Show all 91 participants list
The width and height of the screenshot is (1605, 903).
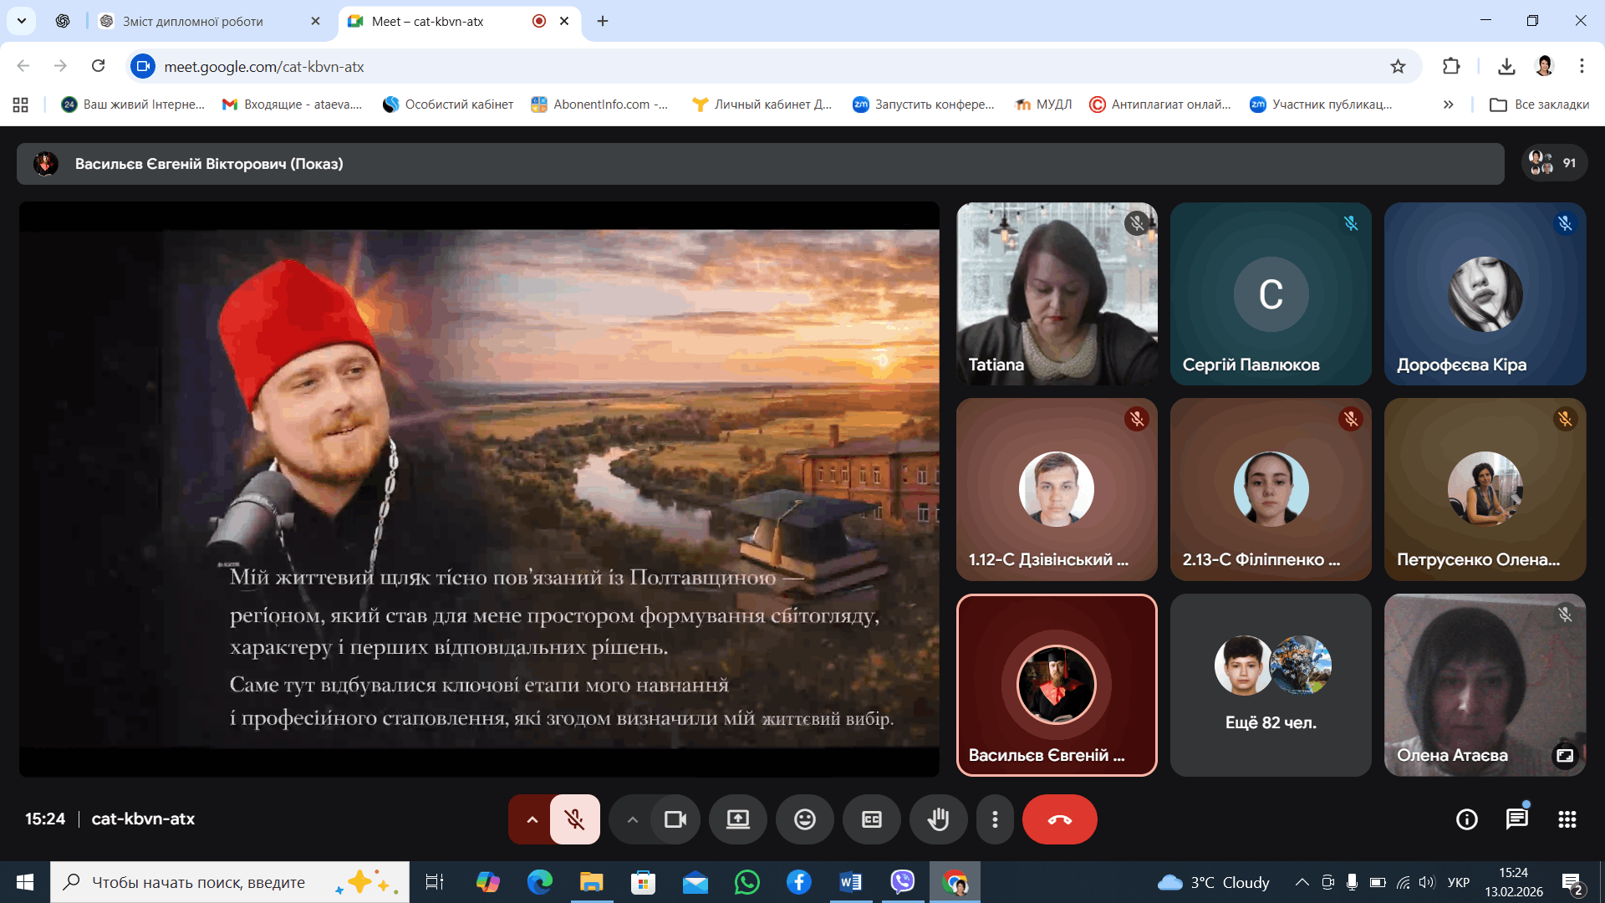(x=1553, y=163)
